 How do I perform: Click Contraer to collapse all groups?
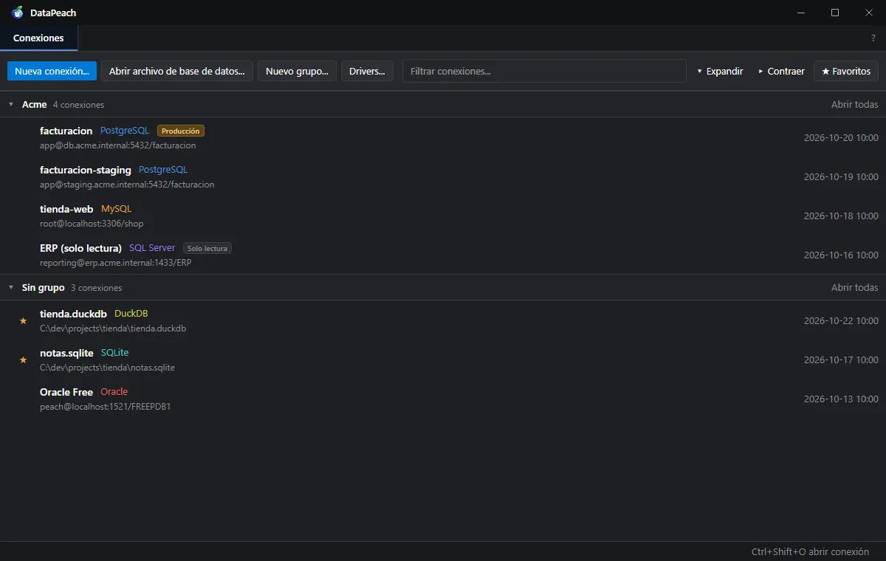[781, 72]
